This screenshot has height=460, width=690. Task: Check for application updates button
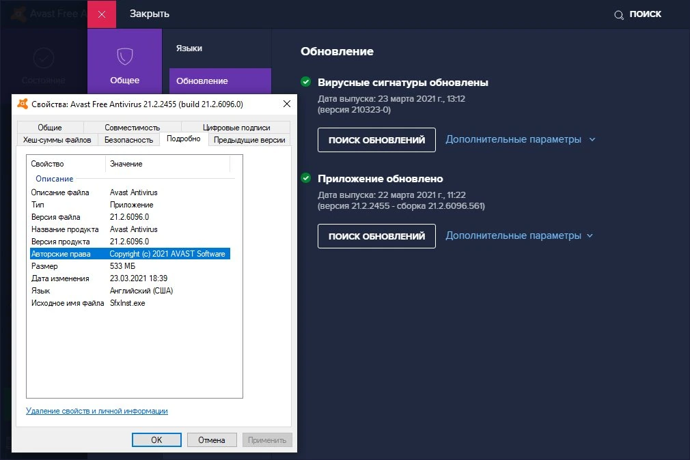[x=376, y=236]
